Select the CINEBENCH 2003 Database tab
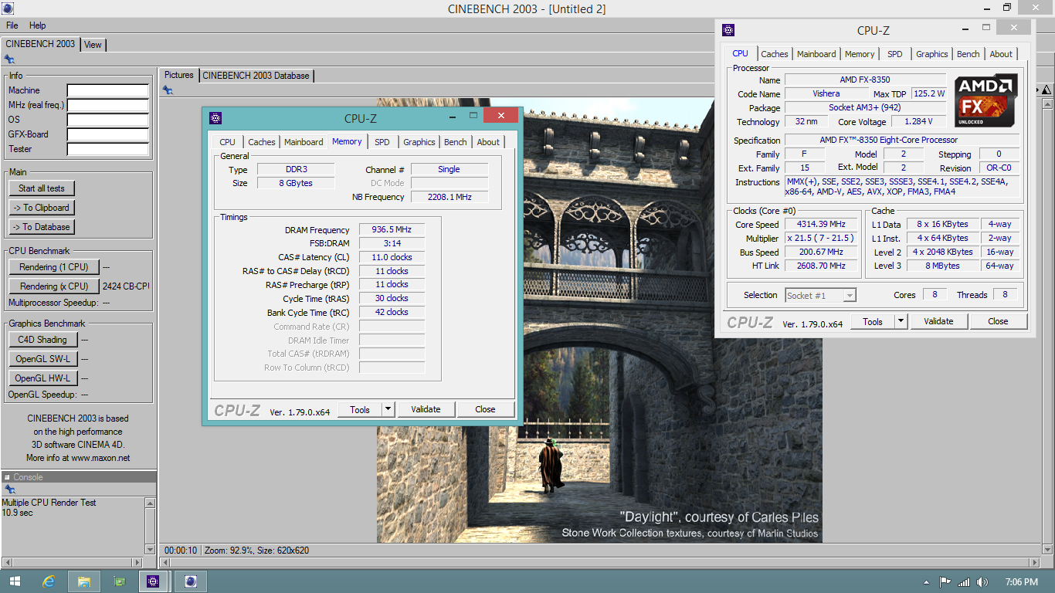Image resolution: width=1055 pixels, height=593 pixels. click(256, 76)
